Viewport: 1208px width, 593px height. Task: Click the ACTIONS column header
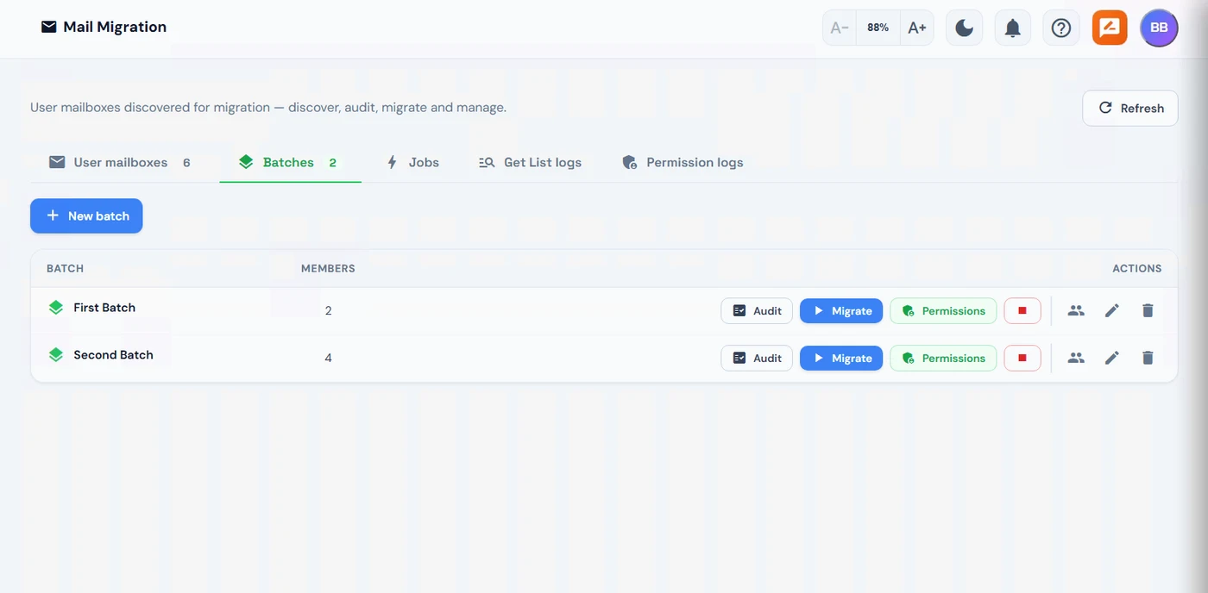point(1136,268)
